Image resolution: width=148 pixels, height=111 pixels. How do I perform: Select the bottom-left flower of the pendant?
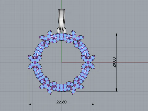click(48, 85)
